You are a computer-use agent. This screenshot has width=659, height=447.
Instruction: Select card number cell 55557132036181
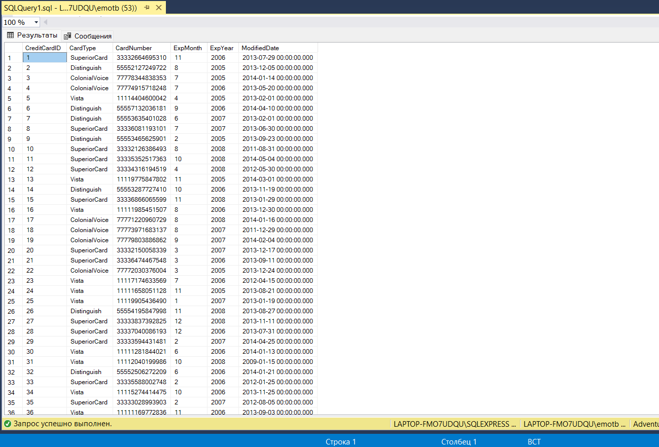(142, 108)
